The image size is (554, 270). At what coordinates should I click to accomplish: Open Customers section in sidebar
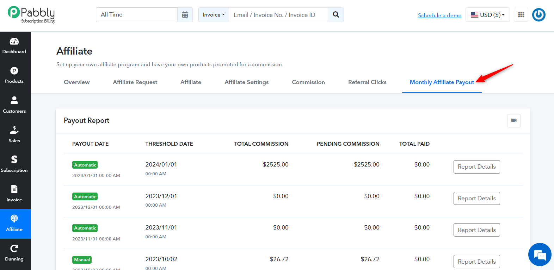14,105
